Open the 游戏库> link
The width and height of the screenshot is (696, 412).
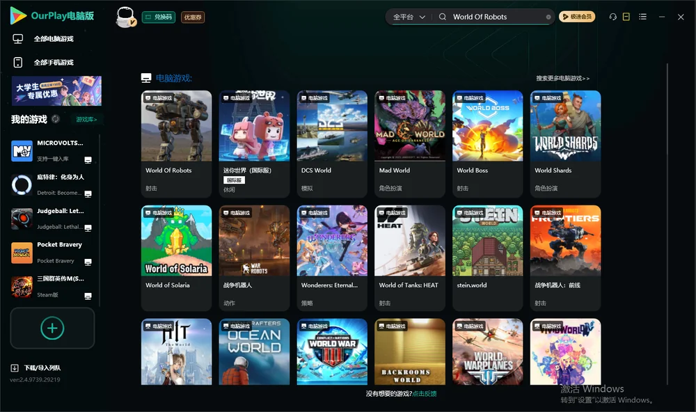(x=86, y=119)
